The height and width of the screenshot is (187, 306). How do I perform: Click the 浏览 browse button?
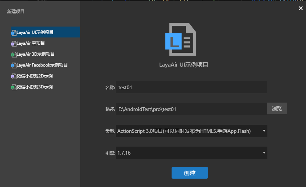coord(277,108)
